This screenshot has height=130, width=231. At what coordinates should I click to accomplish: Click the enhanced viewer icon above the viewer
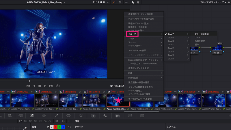pos(120,2)
